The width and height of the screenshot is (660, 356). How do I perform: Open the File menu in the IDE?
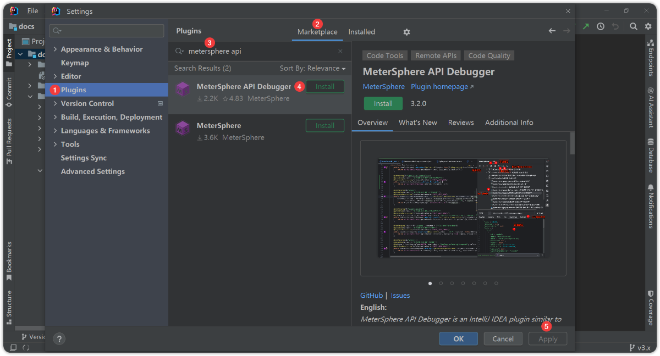click(33, 11)
